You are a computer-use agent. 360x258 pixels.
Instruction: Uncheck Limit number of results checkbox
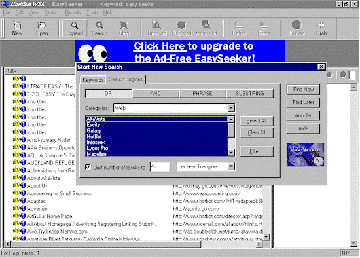pos(88,167)
